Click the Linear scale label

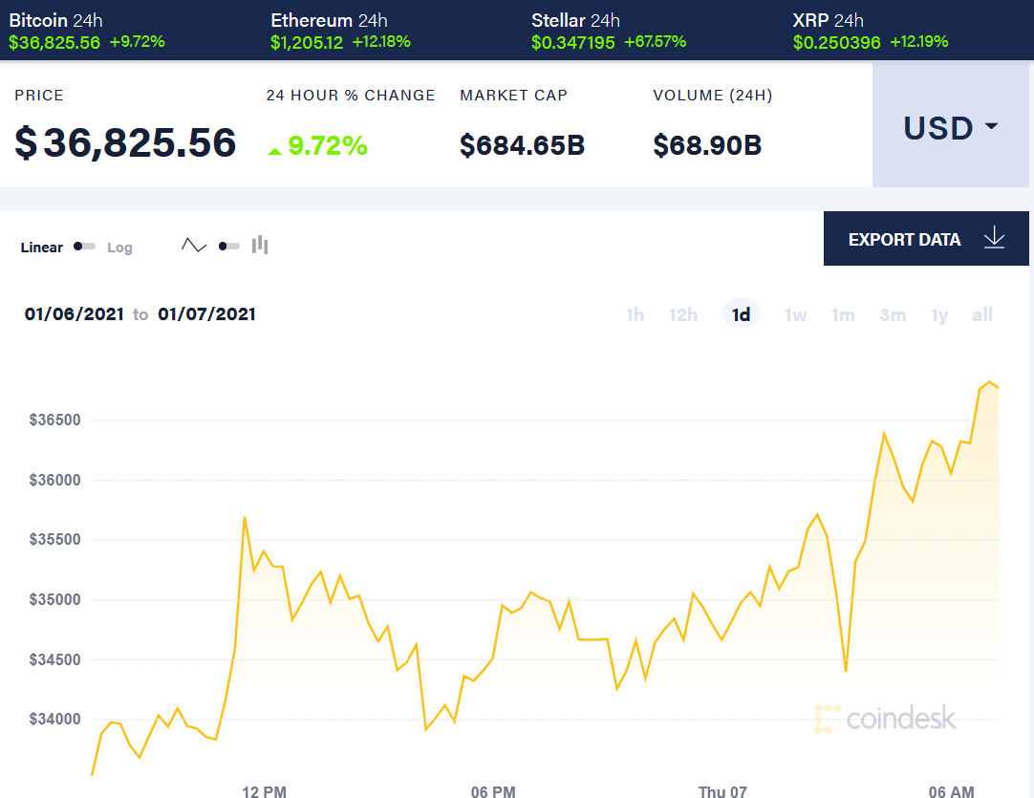[41, 248]
